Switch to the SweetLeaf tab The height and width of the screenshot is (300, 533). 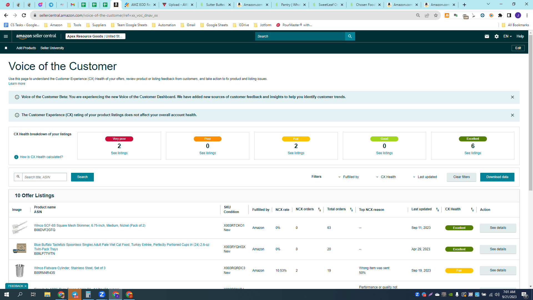(x=328, y=5)
